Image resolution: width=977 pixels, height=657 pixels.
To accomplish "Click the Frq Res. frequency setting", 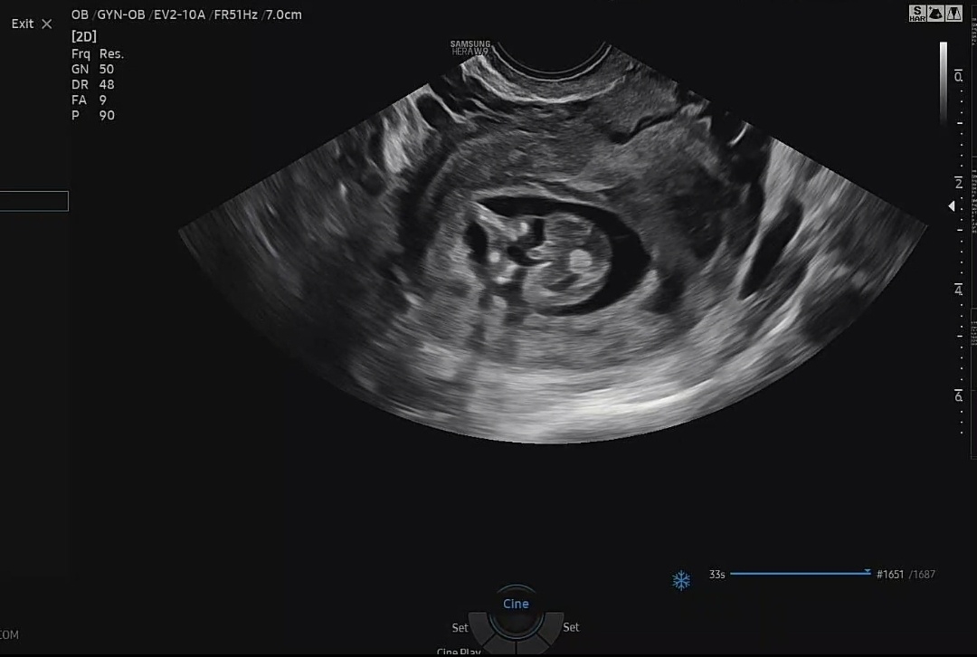I will pos(98,53).
